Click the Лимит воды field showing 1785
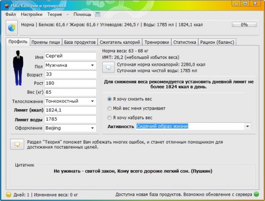 coord(71,119)
